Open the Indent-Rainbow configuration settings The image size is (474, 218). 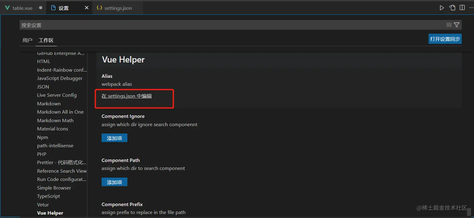point(62,70)
